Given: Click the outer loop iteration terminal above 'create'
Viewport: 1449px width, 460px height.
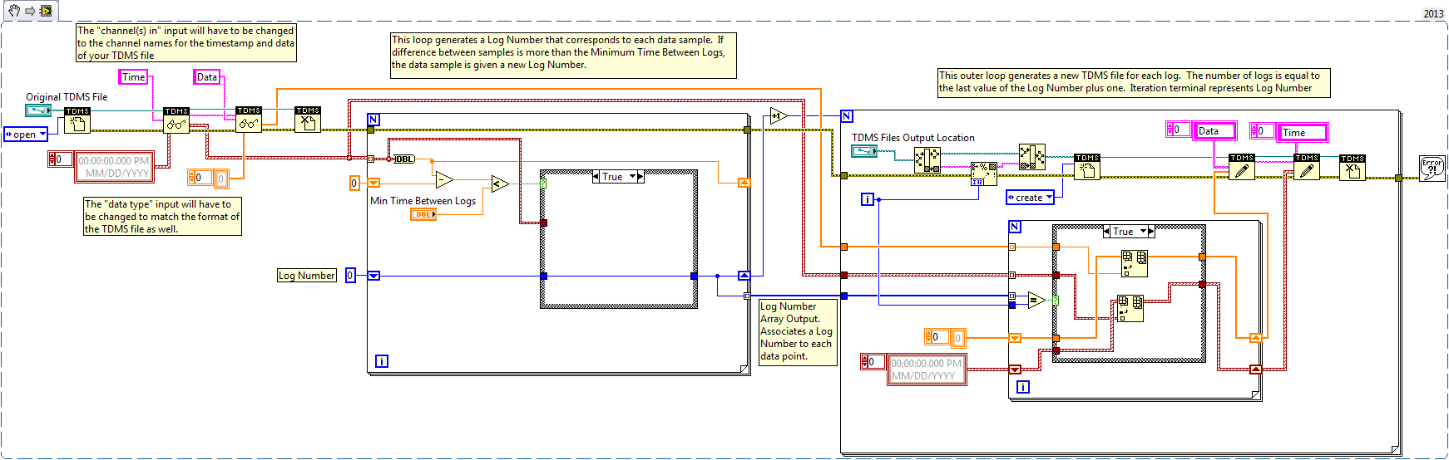Looking at the screenshot, I should 868,199.
